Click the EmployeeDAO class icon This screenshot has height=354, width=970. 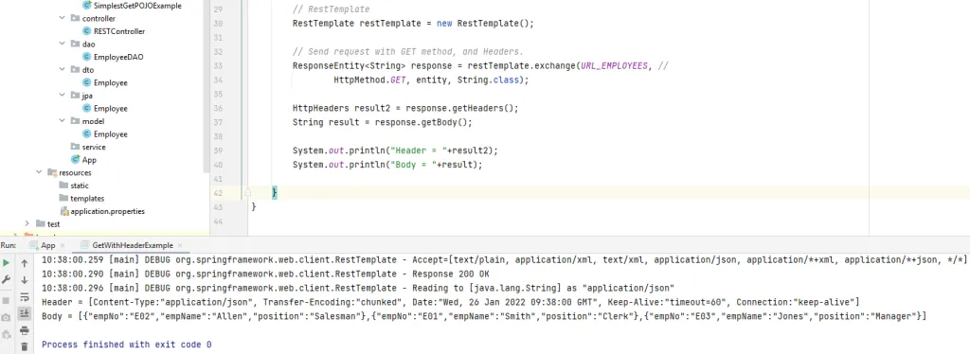click(86, 57)
